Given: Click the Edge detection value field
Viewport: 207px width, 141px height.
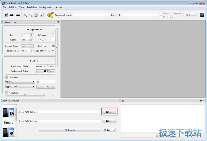Looking at the screenshot, I should 54,51.
